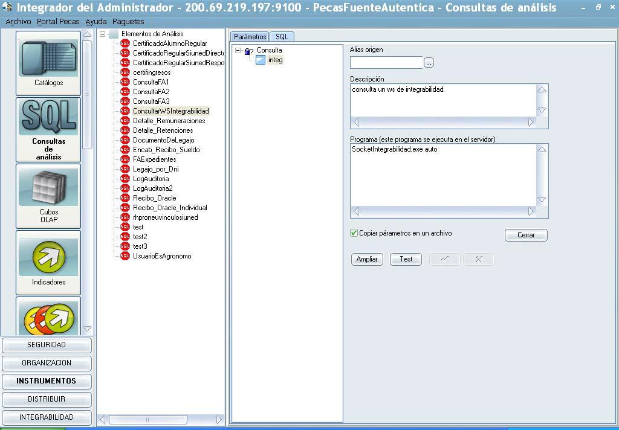Open the Indicadores arrow icon
Image resolution: width=619 pixels, height=430 pixels.
click(48, 257)
